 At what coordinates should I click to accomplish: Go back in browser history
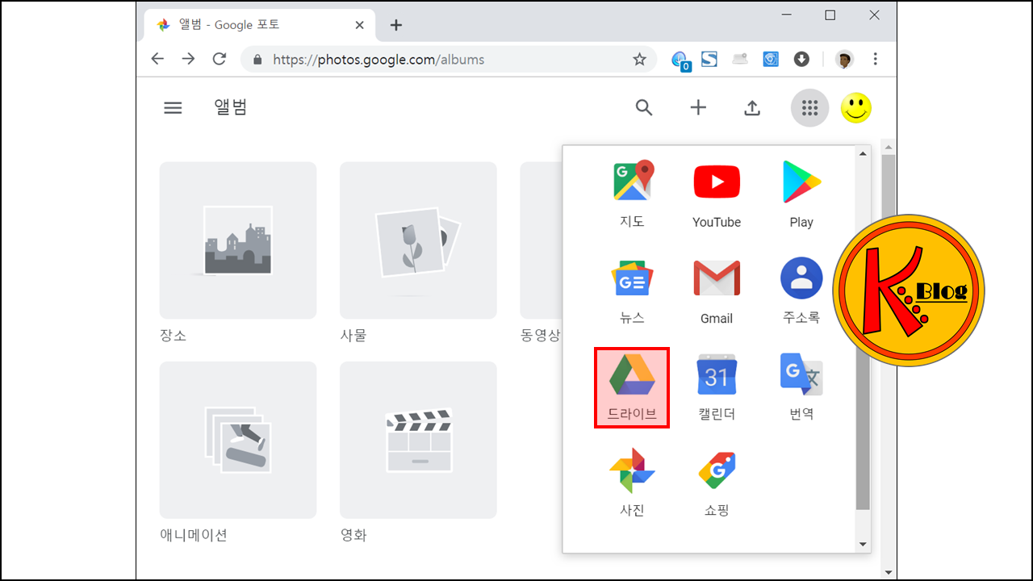point(157,59)
